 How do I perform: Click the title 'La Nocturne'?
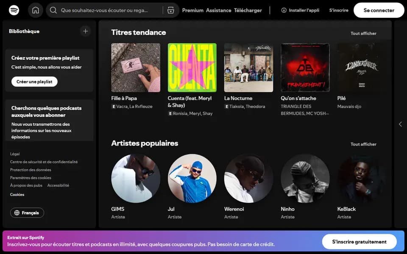[238, 98]
